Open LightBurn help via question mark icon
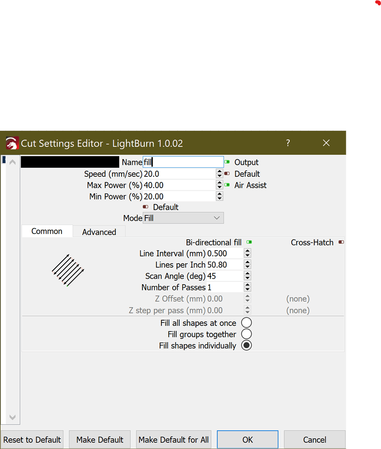The width and height of the screenshot is (381, 449). coord(288,143)
